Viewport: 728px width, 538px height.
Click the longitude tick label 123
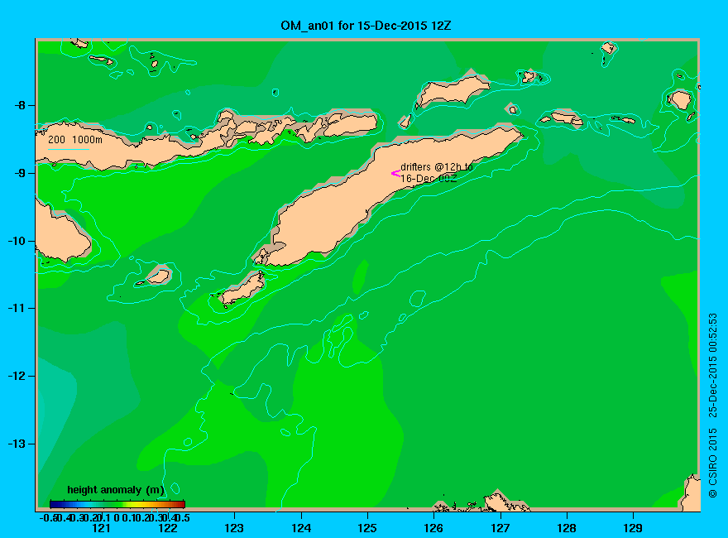[x=234, y=528]
